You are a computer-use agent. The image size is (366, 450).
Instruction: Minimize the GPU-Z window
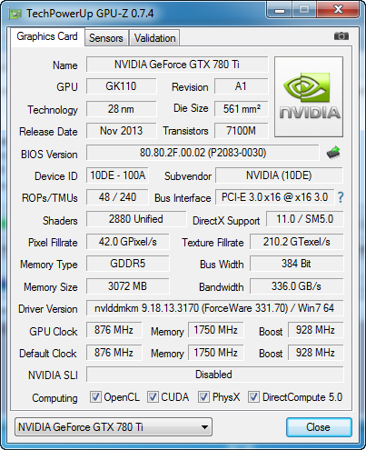pos(280,10)
